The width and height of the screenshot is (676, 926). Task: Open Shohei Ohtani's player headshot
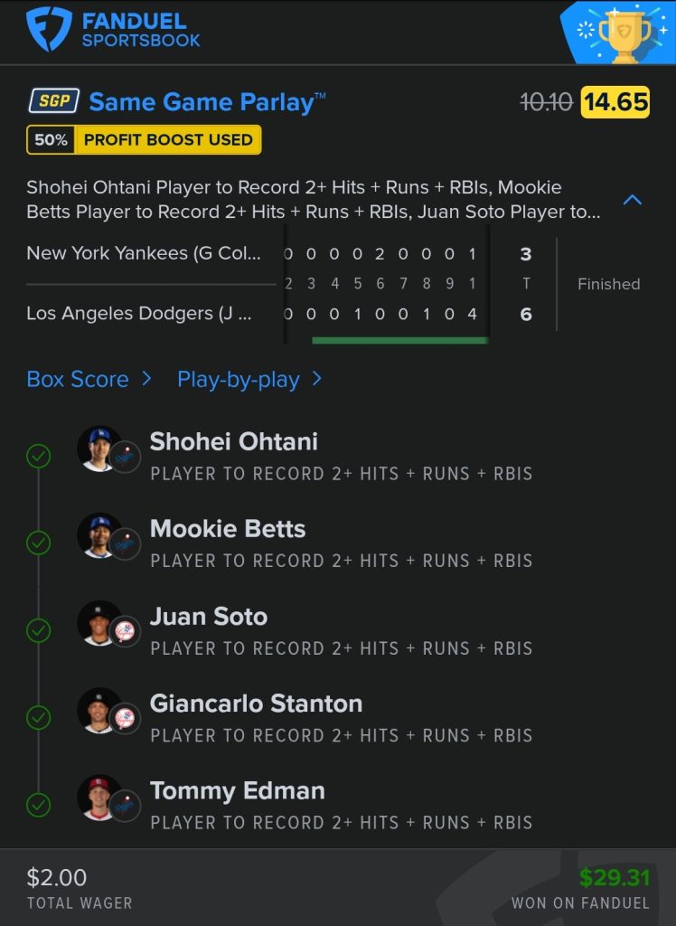click(99, 449)
